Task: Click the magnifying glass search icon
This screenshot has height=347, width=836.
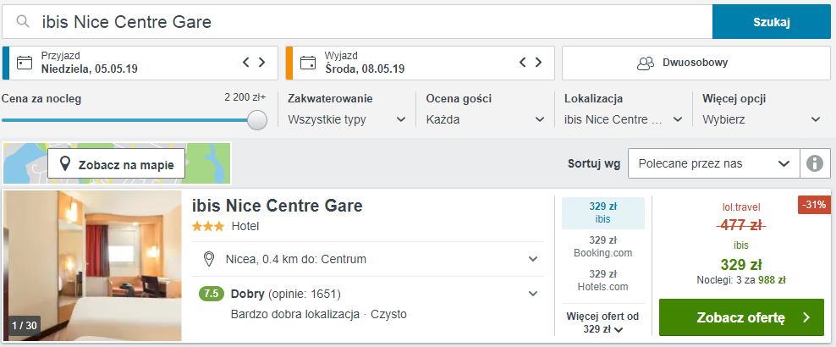Action: point(22,21)
